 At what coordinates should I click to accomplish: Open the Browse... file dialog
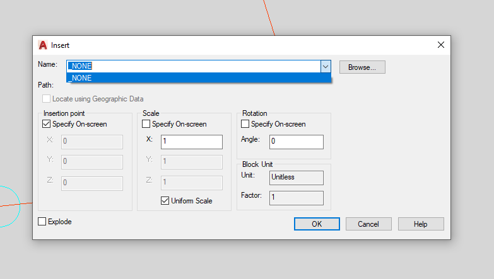pyautogui.click(x=362, y=67)
